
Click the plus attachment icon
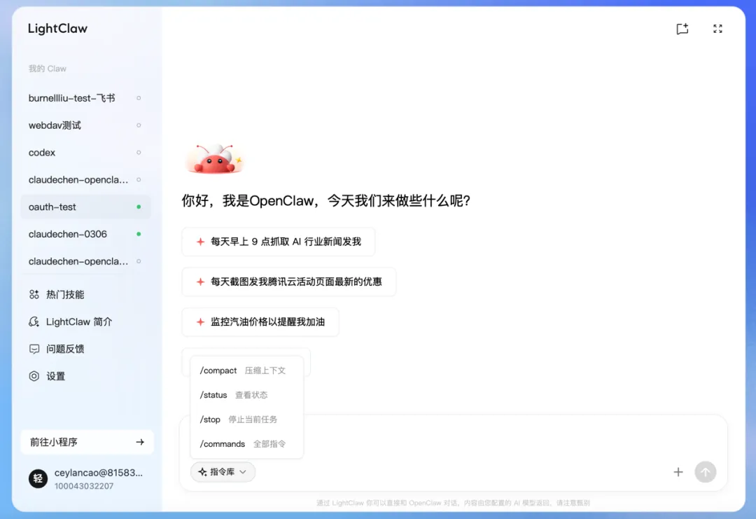678,472
